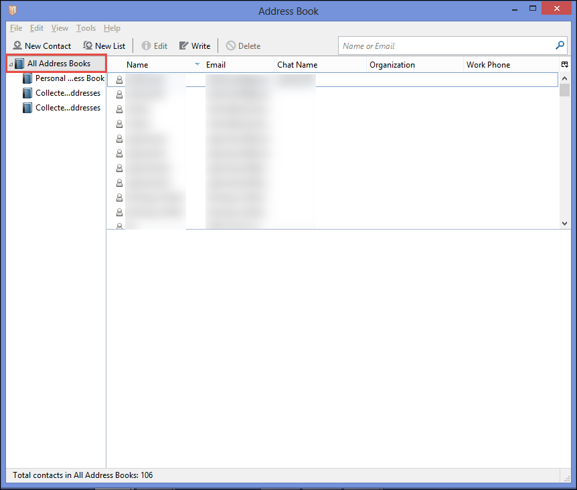Collapse the All Address Books tree node
Viewport: 577px width, 490px height.
[x=11, y=65]
